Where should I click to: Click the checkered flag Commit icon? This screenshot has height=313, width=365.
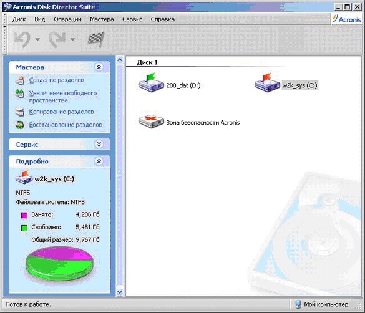click(95, 39)
